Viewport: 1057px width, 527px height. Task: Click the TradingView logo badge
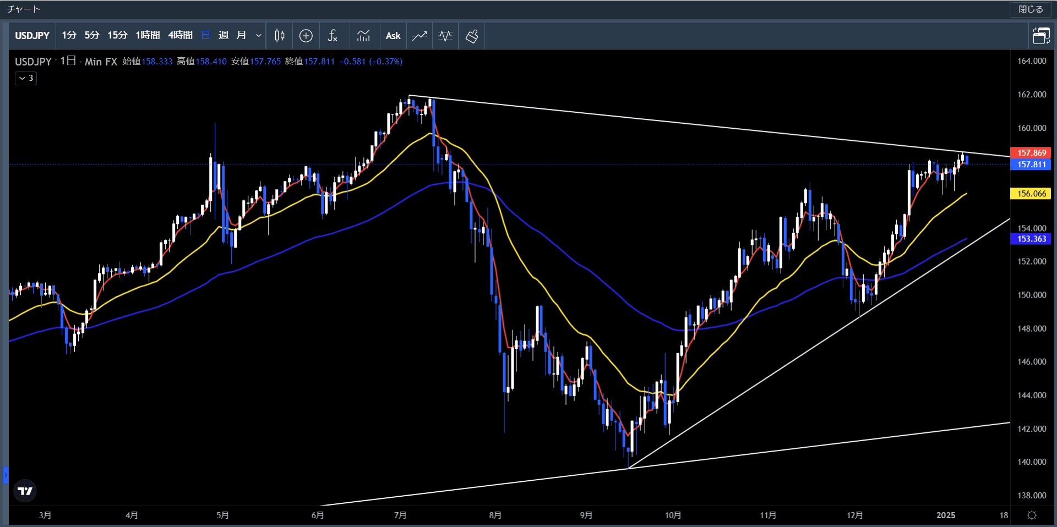(x=25, y=491)
